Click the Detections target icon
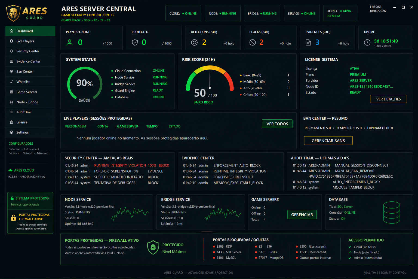This screenshot has height=279, width=418. 194,43
